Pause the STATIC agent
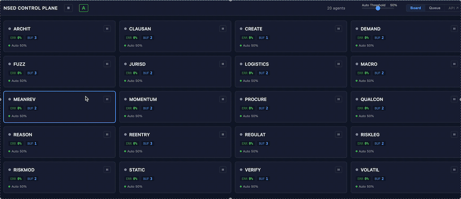The image size is (461, 199). point(222,170)
